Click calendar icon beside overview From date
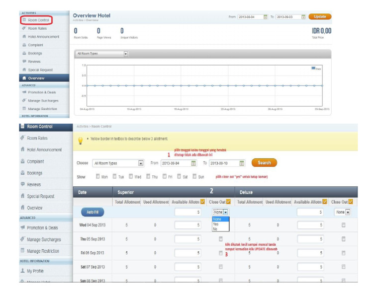Screen dimensions: 382x295 point(265,17)
